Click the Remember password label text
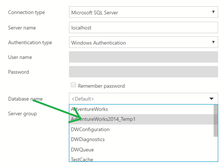The width and height of the screenshot is (221, 168). tap(101, 86)
